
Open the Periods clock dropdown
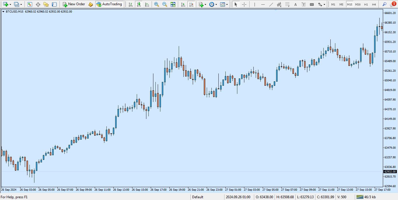(x=213, y=4)
